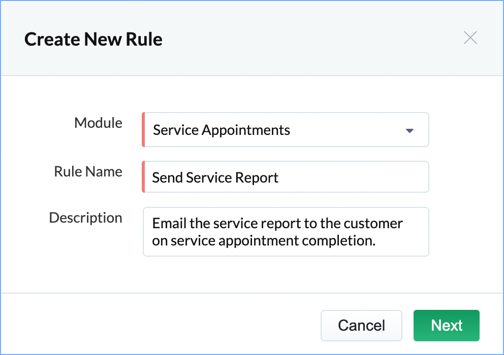
Task: Place cursor on Description's first line
Action: [277, 223]
